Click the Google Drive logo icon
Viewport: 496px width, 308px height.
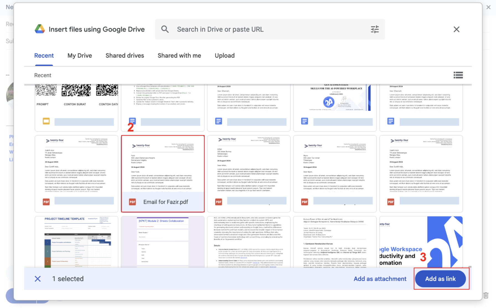(x=40, y=29)
